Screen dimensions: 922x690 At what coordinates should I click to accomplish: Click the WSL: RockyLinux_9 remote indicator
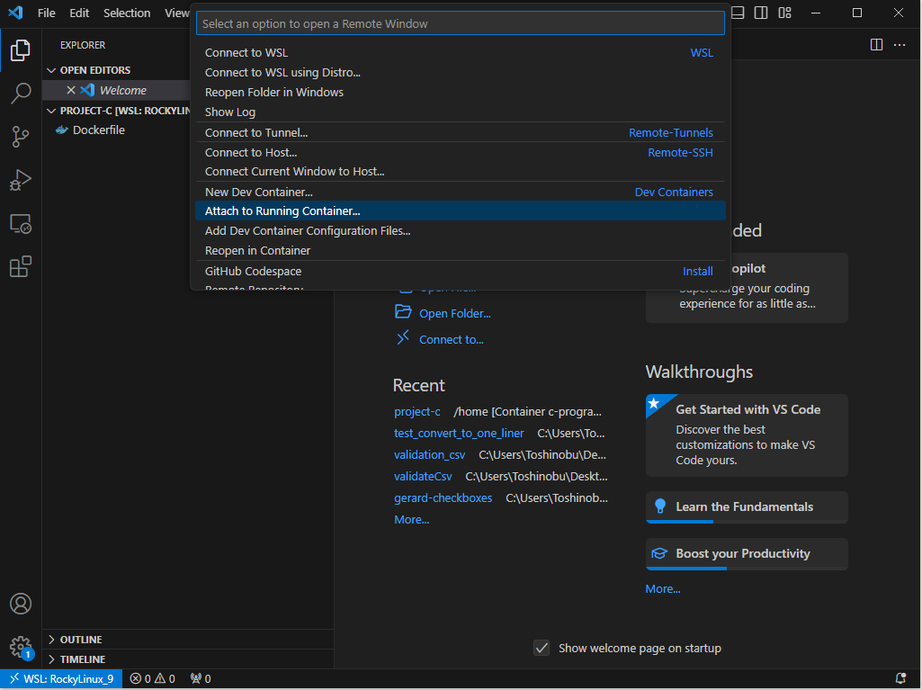point(61,679)
